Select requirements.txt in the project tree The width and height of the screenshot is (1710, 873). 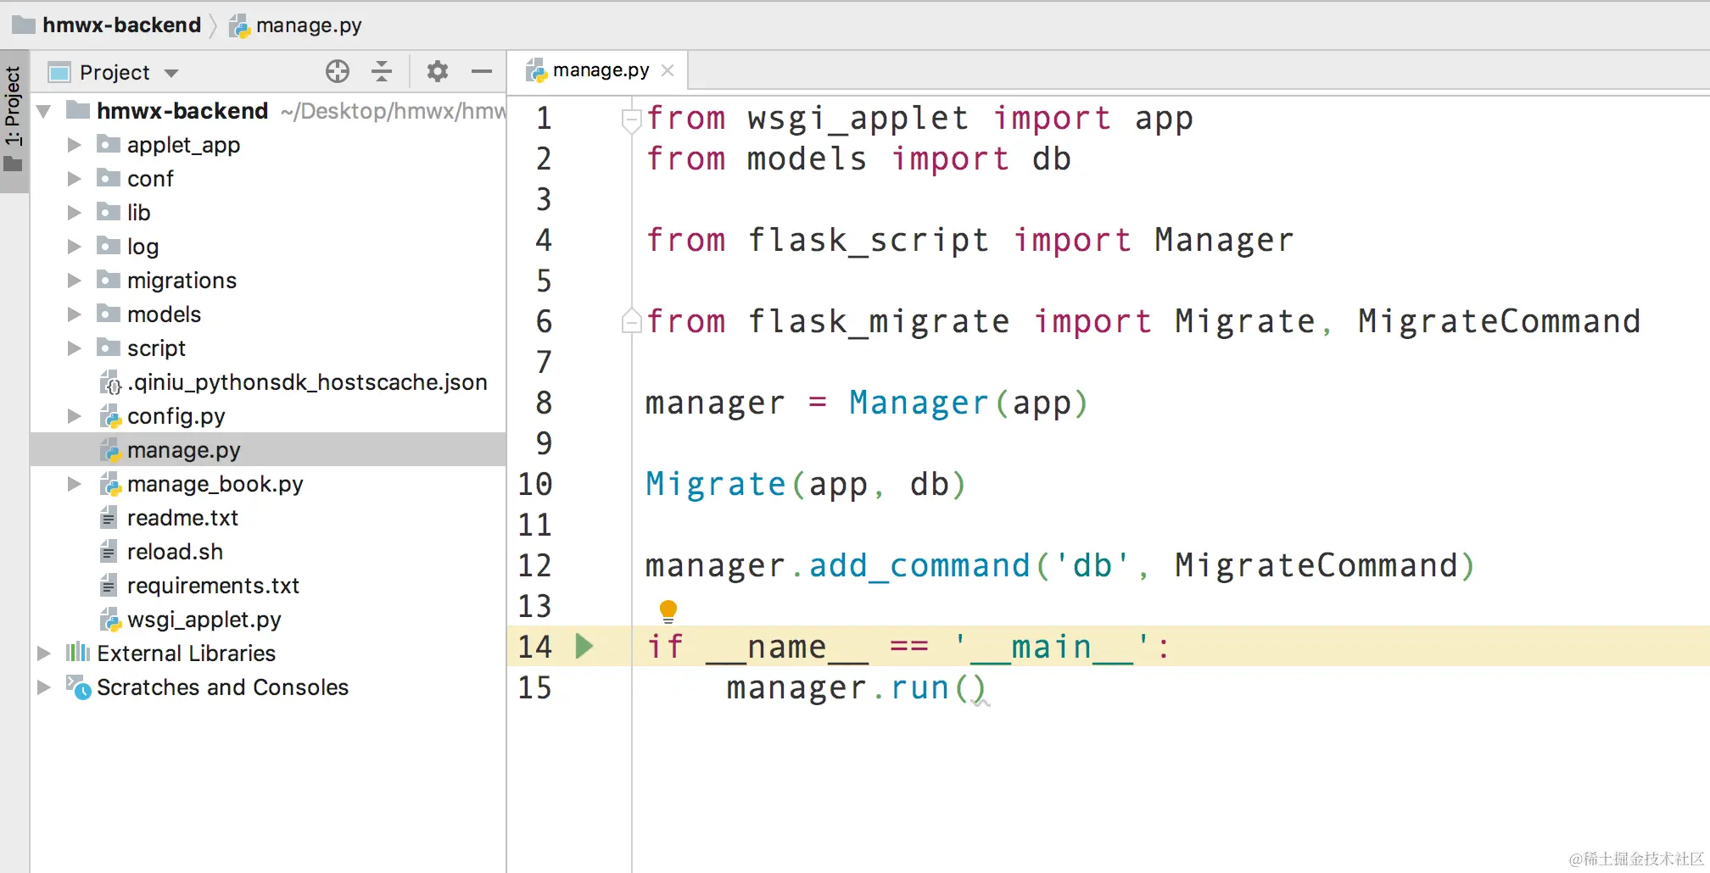[x=268, y=586]
